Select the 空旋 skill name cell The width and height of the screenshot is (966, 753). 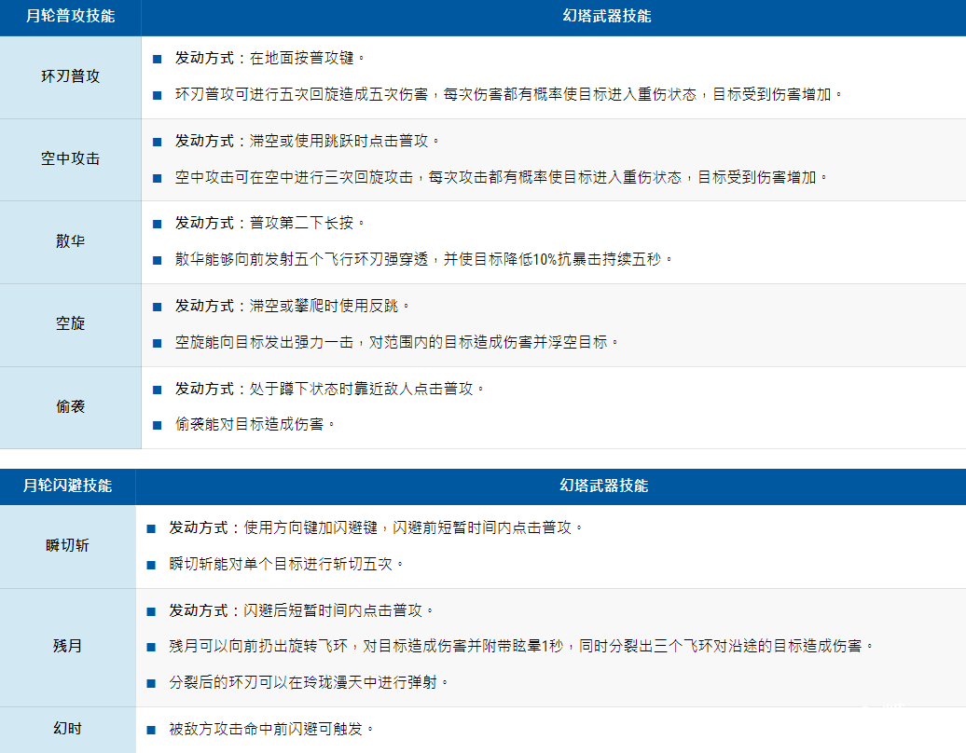point(70,324)
